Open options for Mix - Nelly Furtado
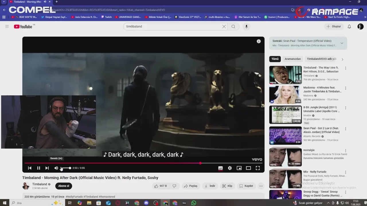367x206 pixels. pos(345,172)
